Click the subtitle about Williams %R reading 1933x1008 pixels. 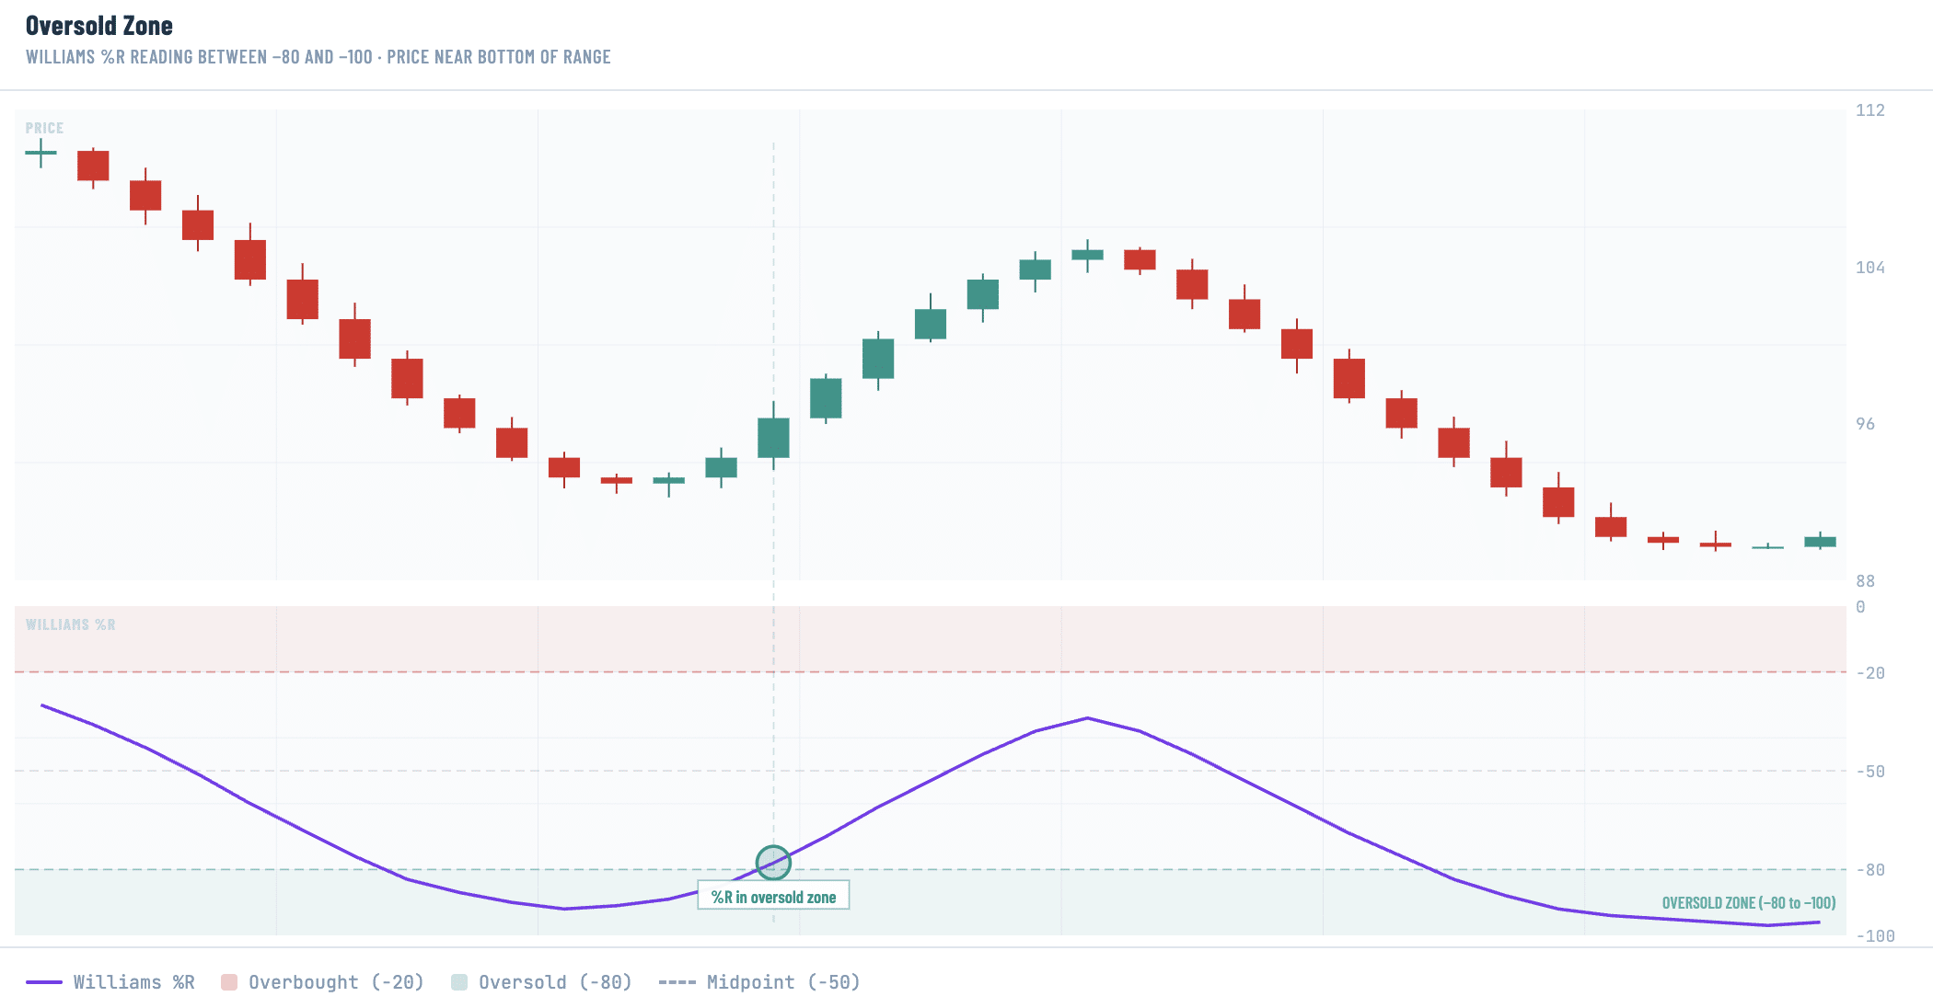tap(318, 57)
